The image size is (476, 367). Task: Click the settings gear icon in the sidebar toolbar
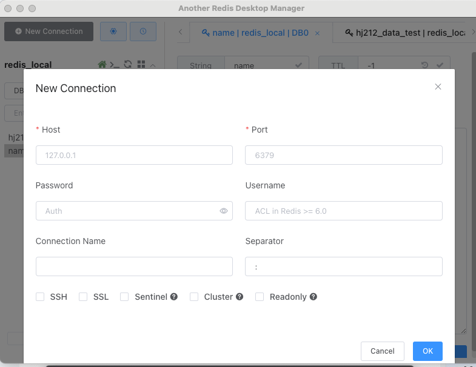click(x=113, y=31)
